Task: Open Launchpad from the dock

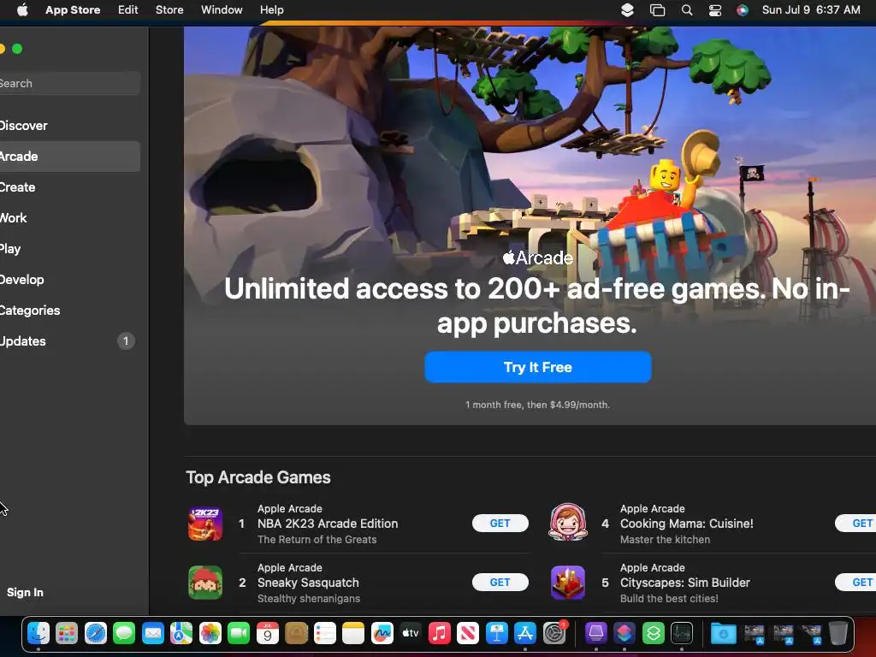Action: pos(67,633)
